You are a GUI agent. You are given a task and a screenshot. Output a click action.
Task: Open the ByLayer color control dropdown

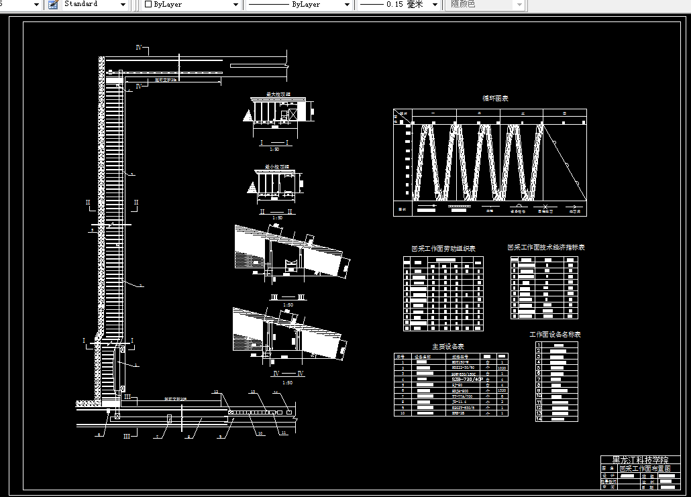pos(235,5)
